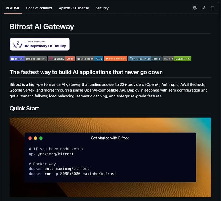This screenshot has height=201, width=221.
Task: Open the README outline list icon
Action: point(213,8)
